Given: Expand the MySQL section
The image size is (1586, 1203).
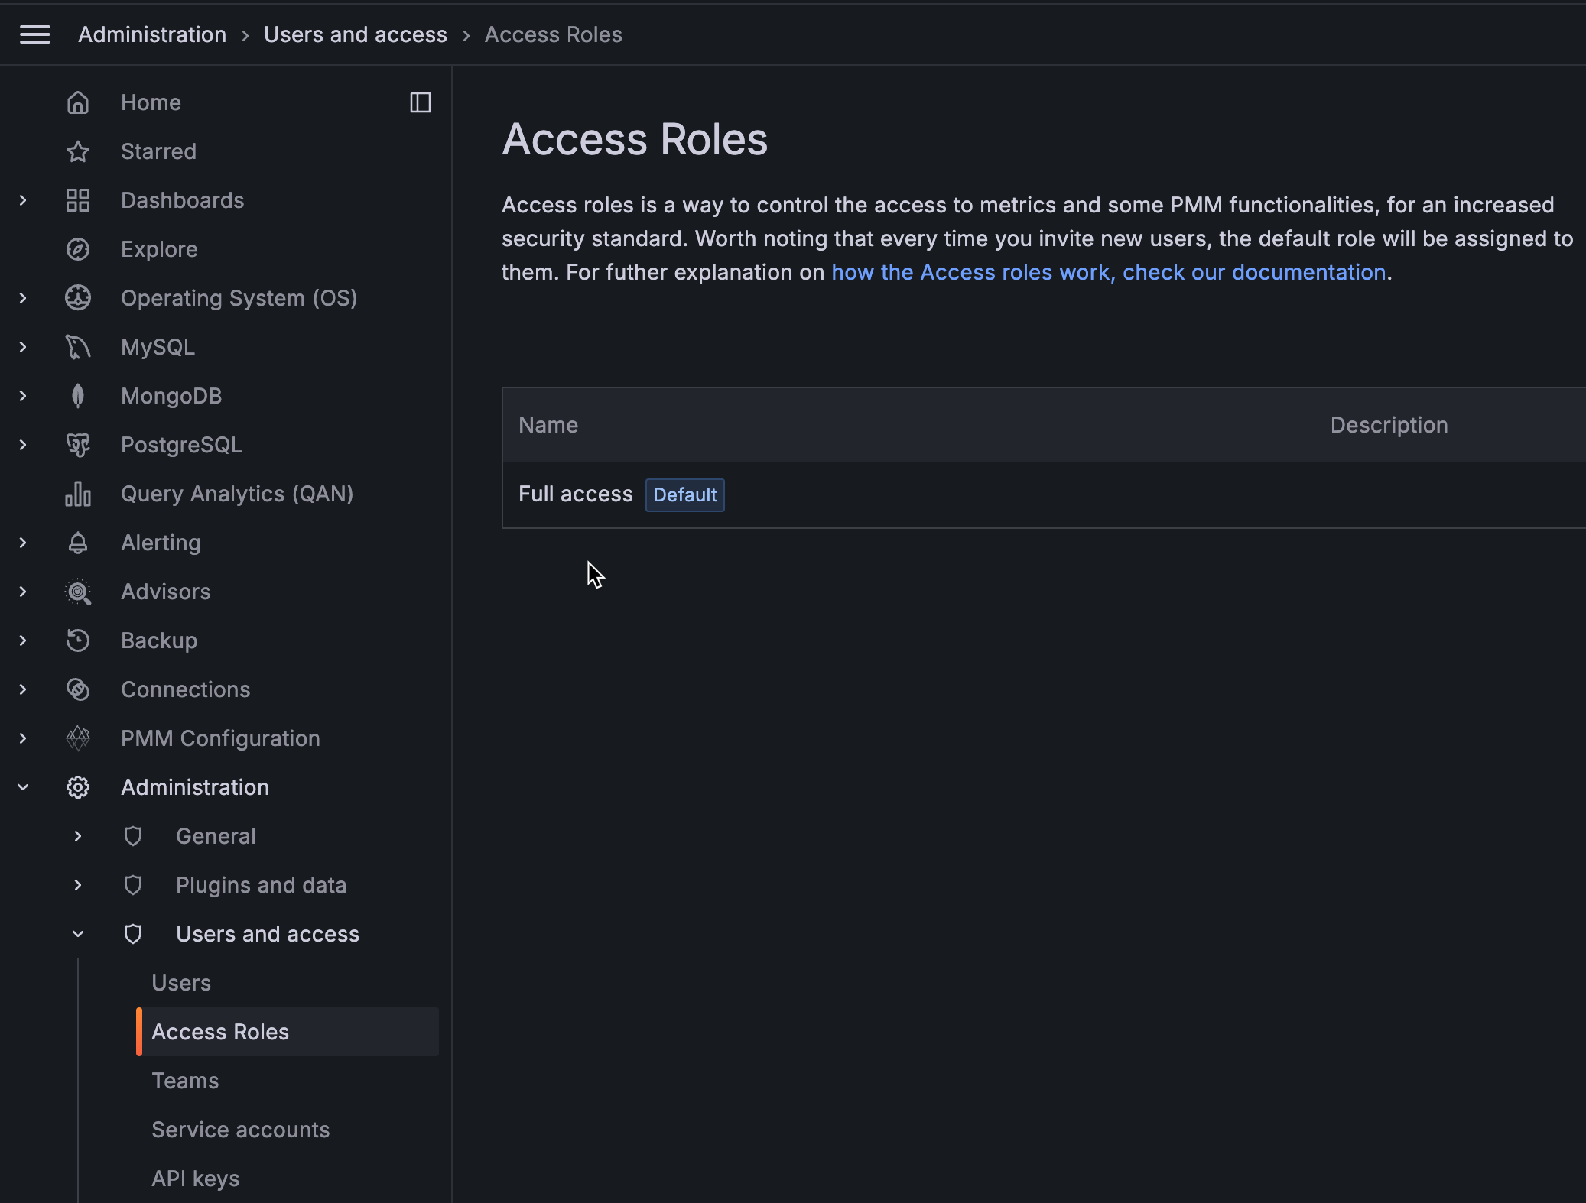Looking at the screenshot, I should click(22, 346).
